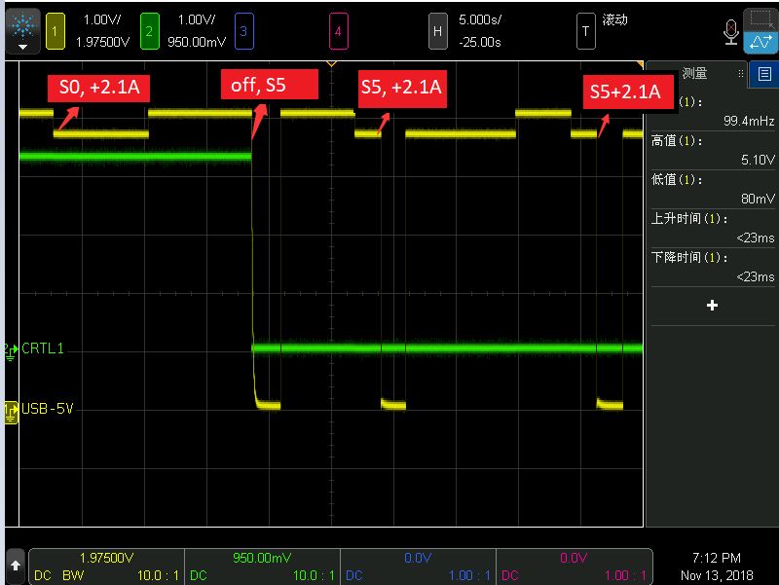
Task: Open the sidebar list panel icon
Action: click(764, 75)
